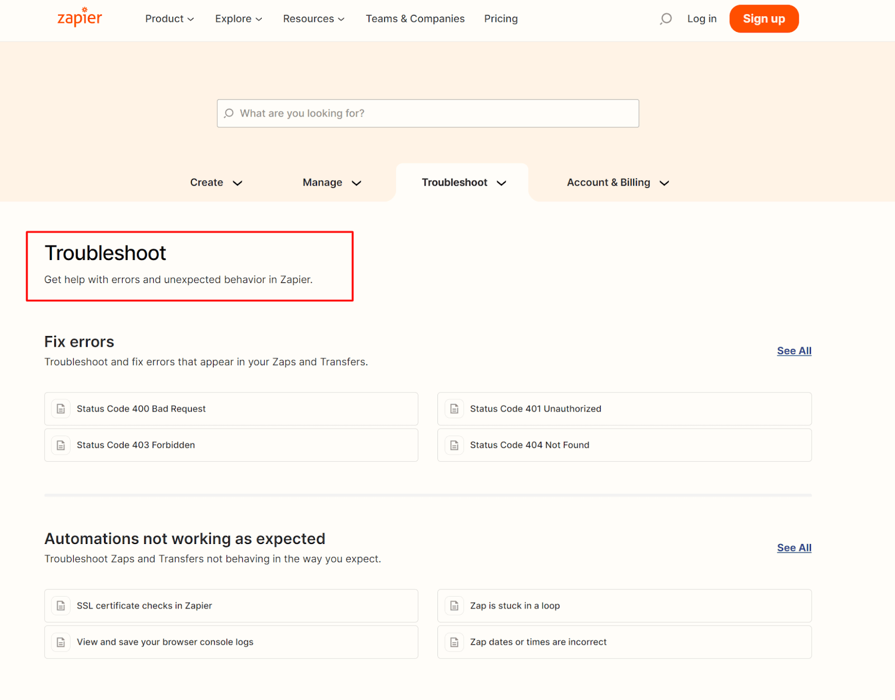Select the Manage tab
The width and height of the screenshot is (895, 700).
[x=332, y=183]
